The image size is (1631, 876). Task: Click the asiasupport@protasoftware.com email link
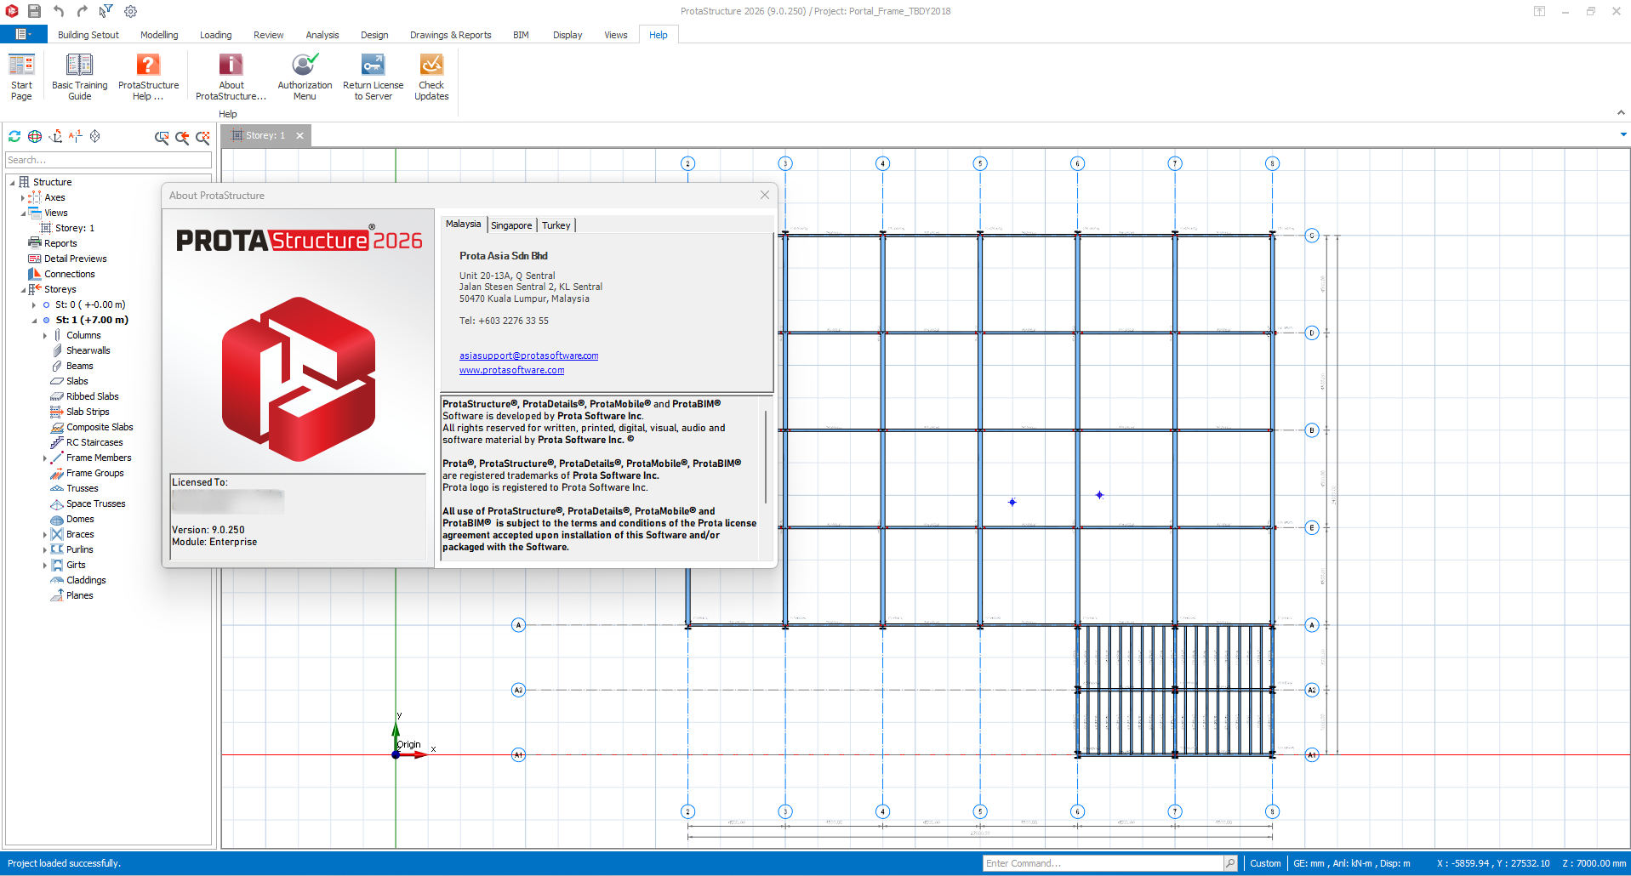pos(528,356)
